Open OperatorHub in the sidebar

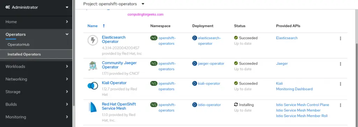(19, 44)
